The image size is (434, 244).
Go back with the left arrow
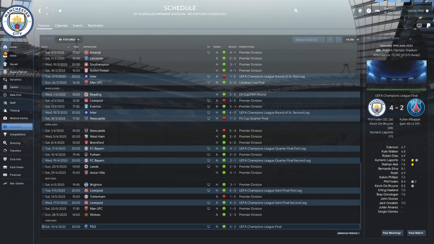[x=39, y=11]
